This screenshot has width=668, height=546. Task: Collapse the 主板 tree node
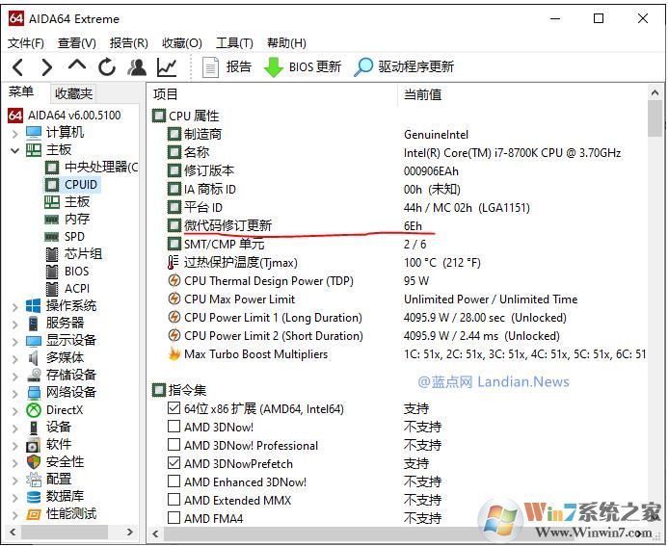[15, 150]
